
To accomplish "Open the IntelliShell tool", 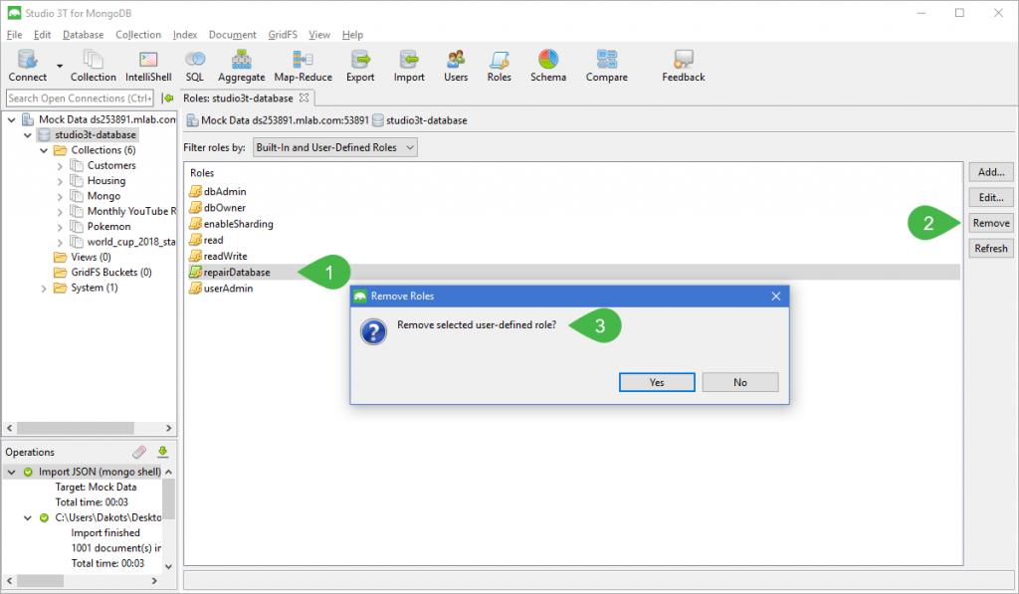I will (148, 67).
